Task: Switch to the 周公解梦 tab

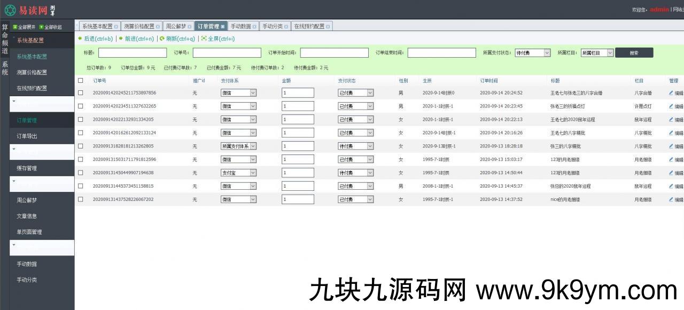Action: (176, 26)
